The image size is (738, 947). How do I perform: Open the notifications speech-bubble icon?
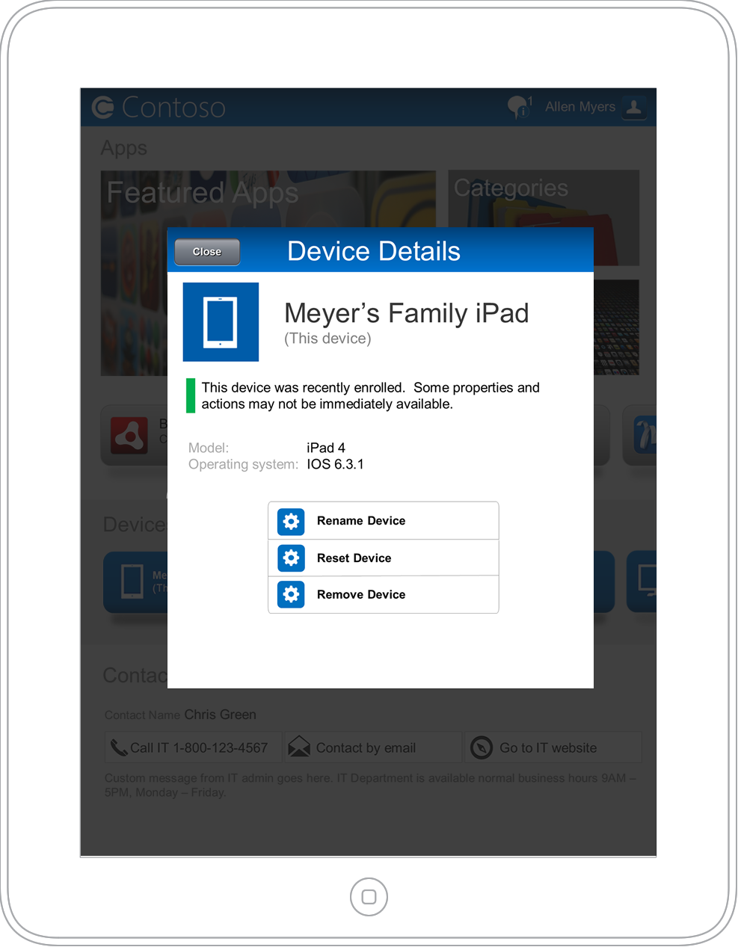coord(520,107)
